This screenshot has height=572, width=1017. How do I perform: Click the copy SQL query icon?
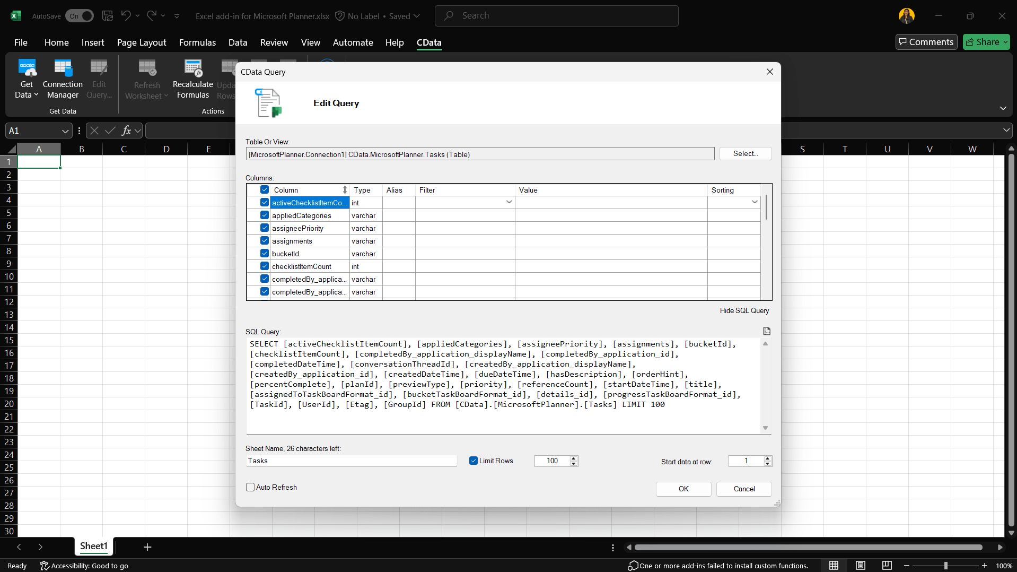766,331
